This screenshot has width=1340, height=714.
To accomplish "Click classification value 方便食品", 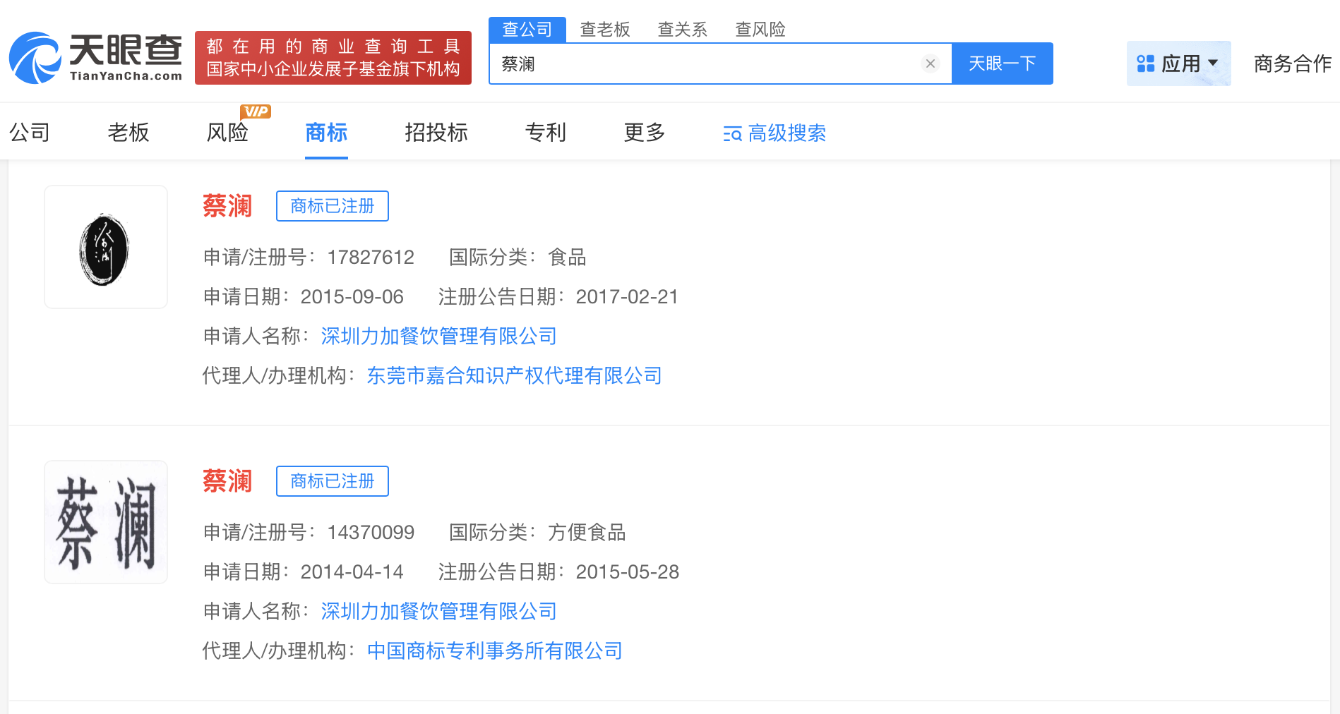I will point(587,533).
